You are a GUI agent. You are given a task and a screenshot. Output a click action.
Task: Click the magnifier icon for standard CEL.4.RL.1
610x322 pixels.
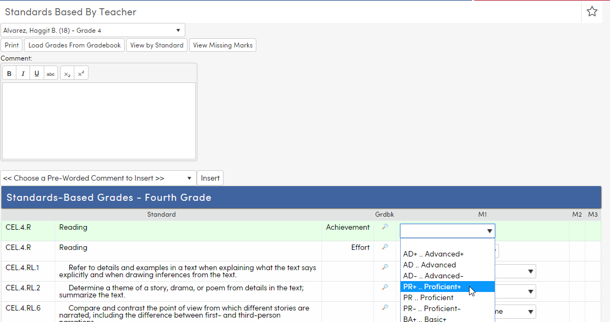(385, 268)
